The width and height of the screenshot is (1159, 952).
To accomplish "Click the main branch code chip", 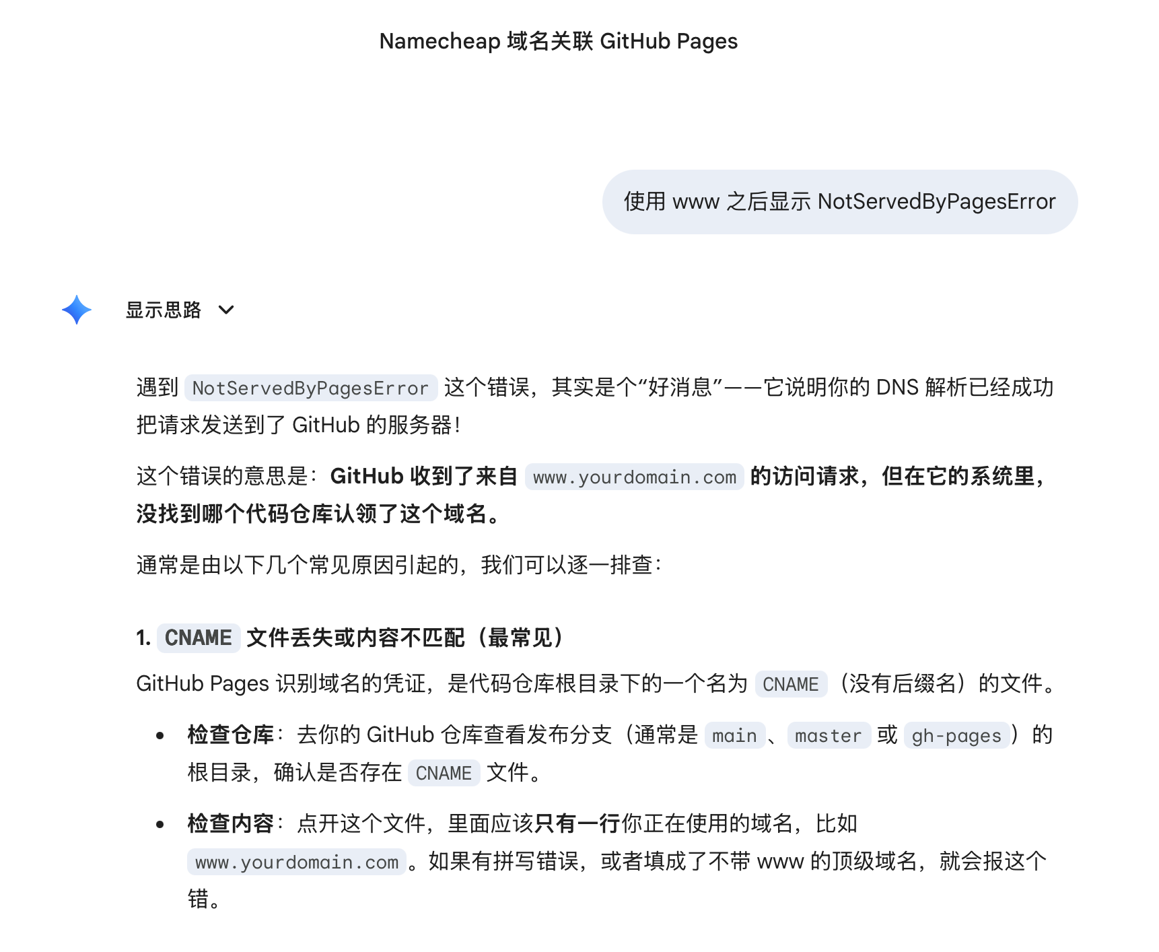I will click(x=734, y=735).
